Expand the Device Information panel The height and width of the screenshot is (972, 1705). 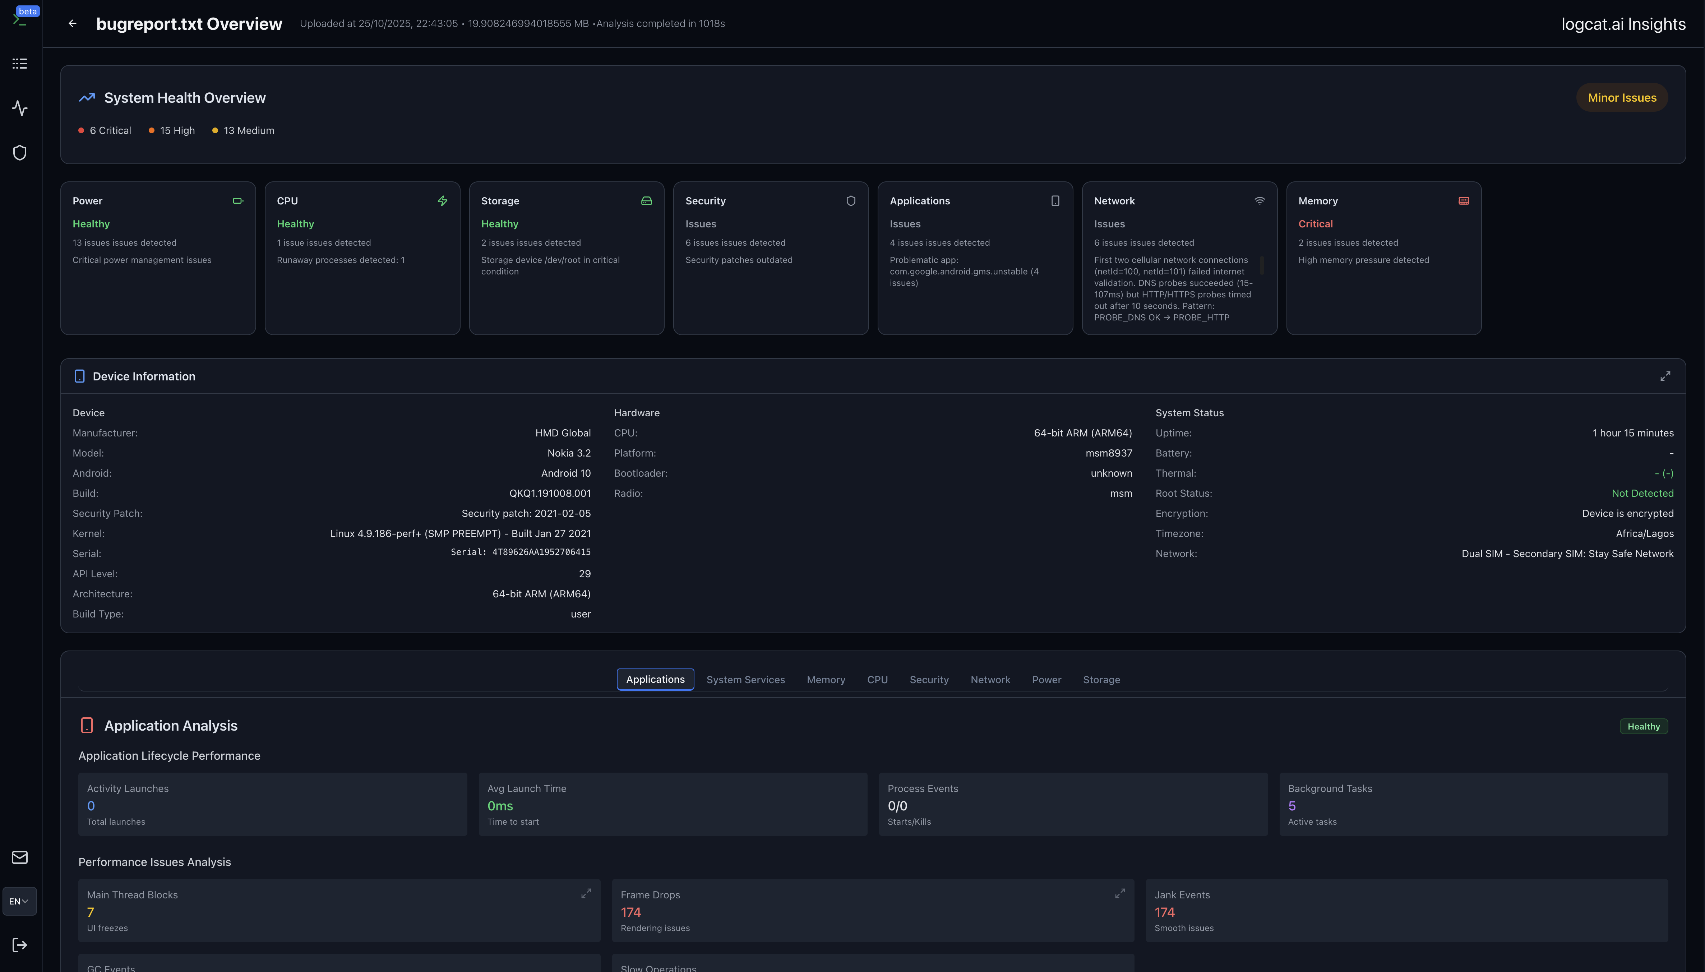click(x=1665, y=376)
